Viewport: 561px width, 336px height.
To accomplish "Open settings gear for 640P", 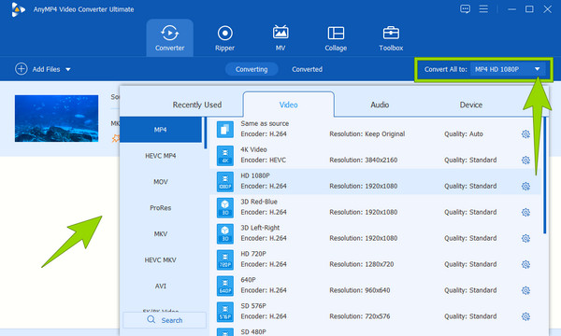I will [525, 290].
